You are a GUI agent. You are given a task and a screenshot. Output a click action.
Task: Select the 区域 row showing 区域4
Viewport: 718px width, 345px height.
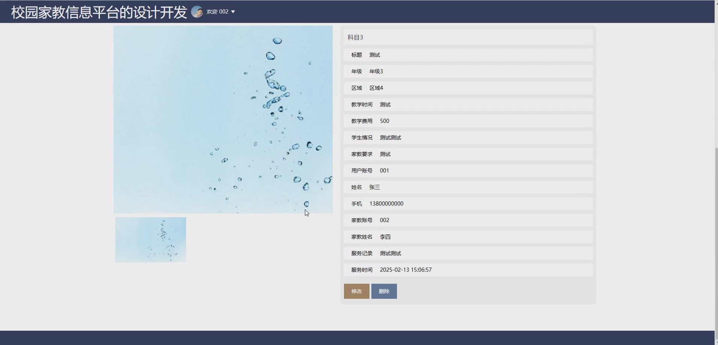467,88
